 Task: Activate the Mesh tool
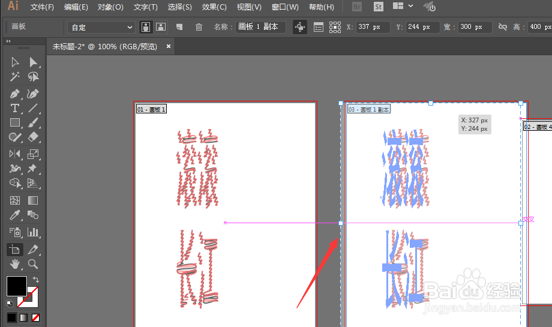[15, 200]
